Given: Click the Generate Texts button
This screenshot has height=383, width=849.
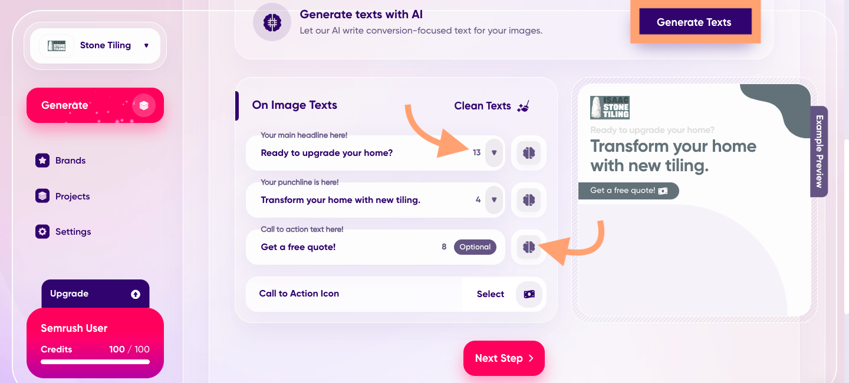Looking at the screenshot, I should click(695, 22).
